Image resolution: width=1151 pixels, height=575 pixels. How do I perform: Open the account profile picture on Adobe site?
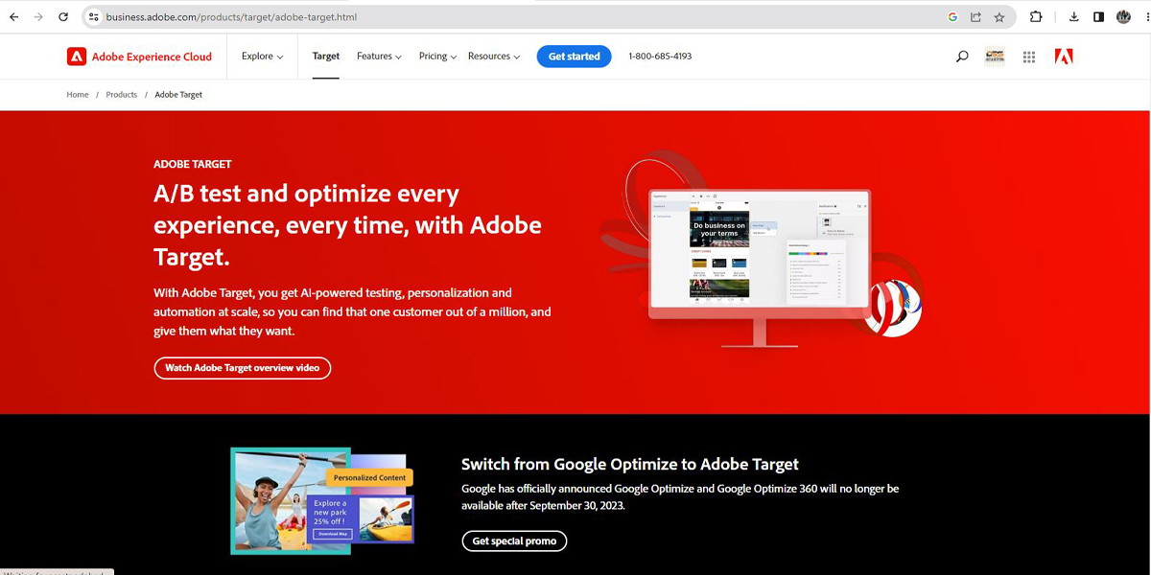995,57
